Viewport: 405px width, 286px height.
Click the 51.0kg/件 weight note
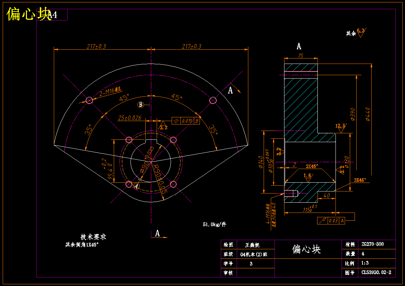tap(215, 224)
